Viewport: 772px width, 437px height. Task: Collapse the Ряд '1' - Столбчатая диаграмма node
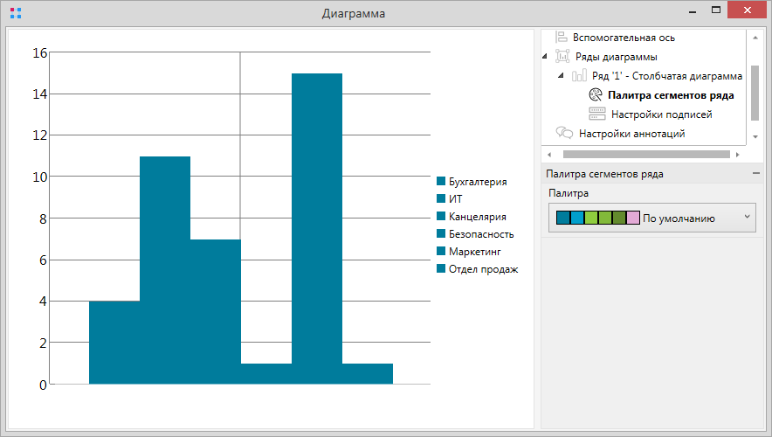pos(562,76)
